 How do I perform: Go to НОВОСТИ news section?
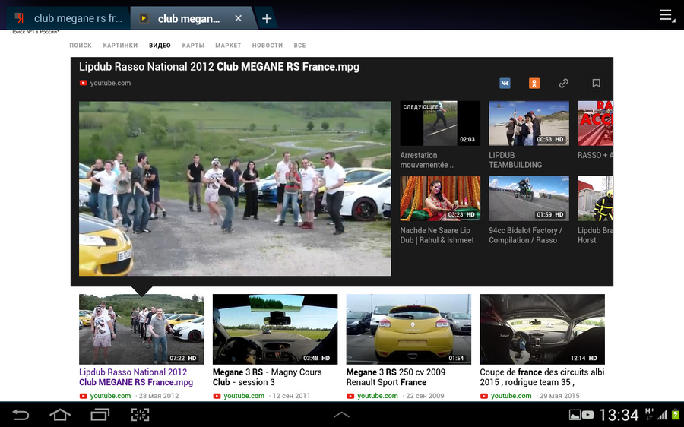(268, 46)
